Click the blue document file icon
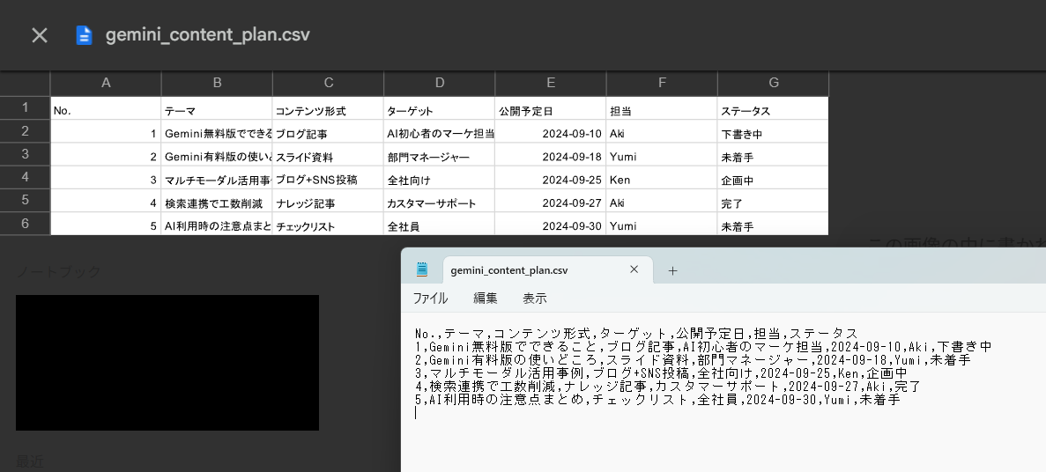 click(x=84, y=35)
